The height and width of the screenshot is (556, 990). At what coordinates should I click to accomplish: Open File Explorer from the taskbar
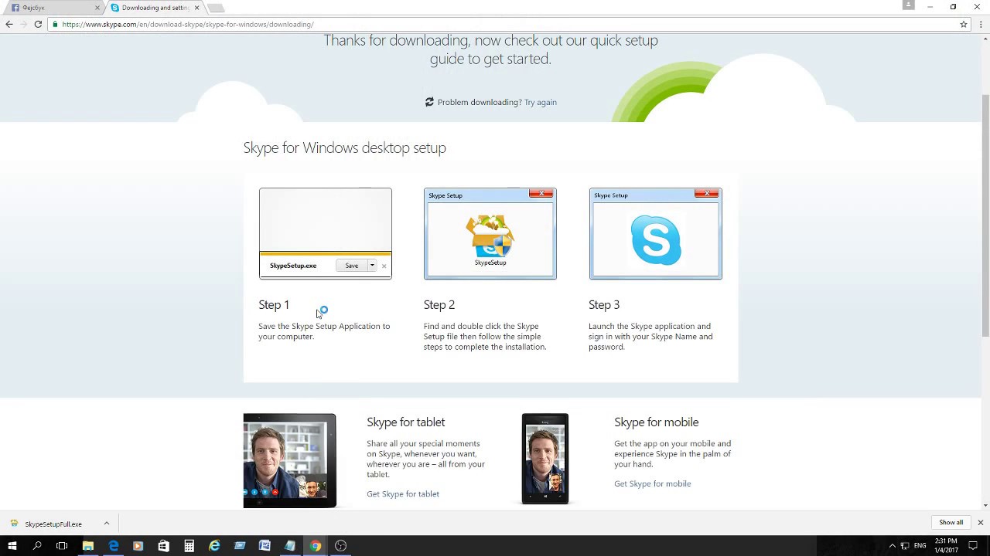[88, 546]
